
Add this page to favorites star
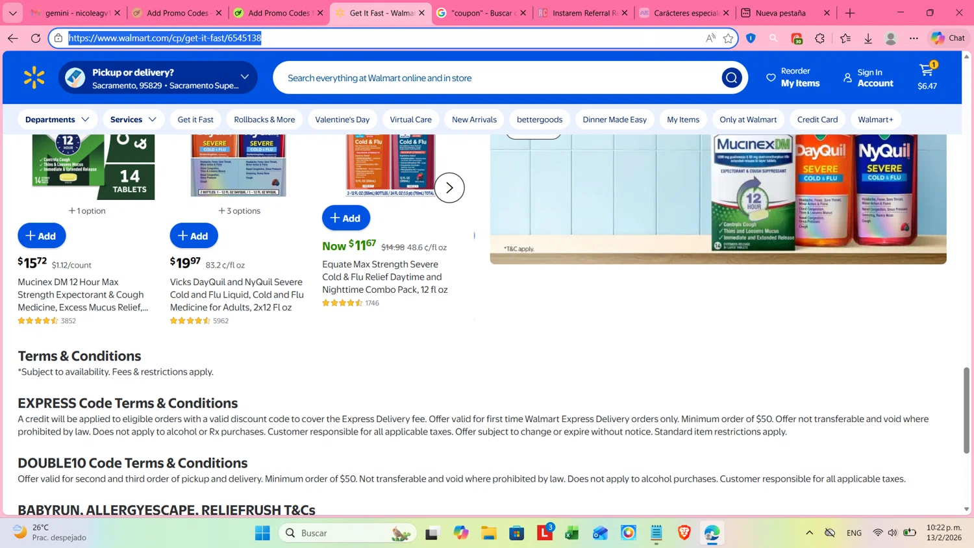(x=728, y=38)
